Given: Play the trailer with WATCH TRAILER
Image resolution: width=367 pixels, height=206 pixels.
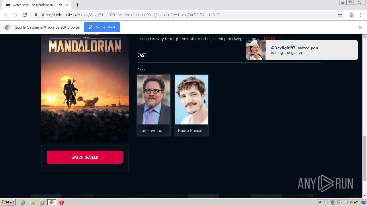Looking at the screenshot, I should [x=85, y=157].
